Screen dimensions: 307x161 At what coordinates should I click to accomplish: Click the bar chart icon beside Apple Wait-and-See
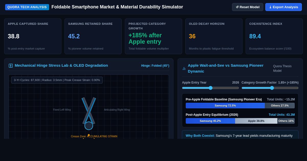pyautogui.click(x=184, y=68)
